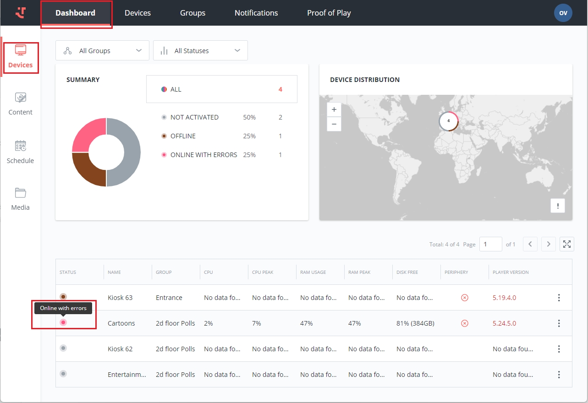Go to the next page of devices
The height and width of the screenshot is (403, 588).
pos(549,244)
